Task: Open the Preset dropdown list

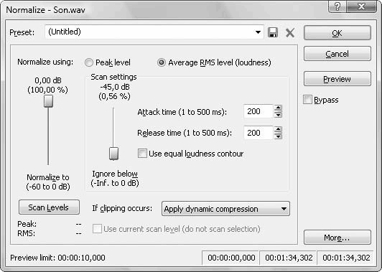Action: [x=258, y=32]
